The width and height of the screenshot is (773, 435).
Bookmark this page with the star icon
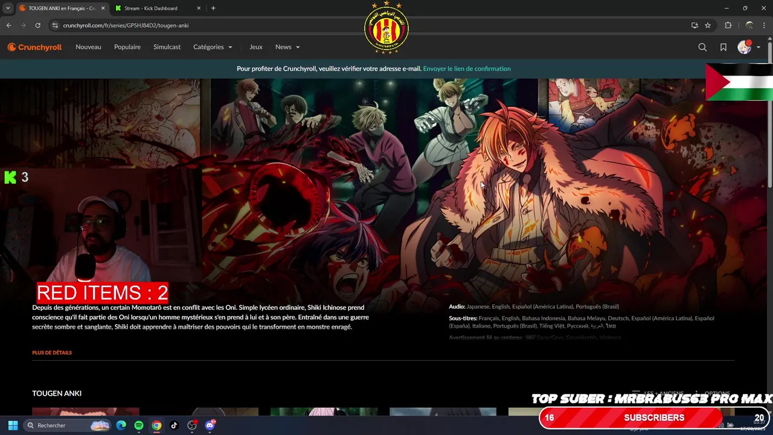tap(708, 25)
